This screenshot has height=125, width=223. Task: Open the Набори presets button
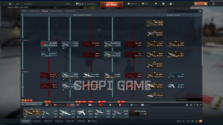[92, 121]
